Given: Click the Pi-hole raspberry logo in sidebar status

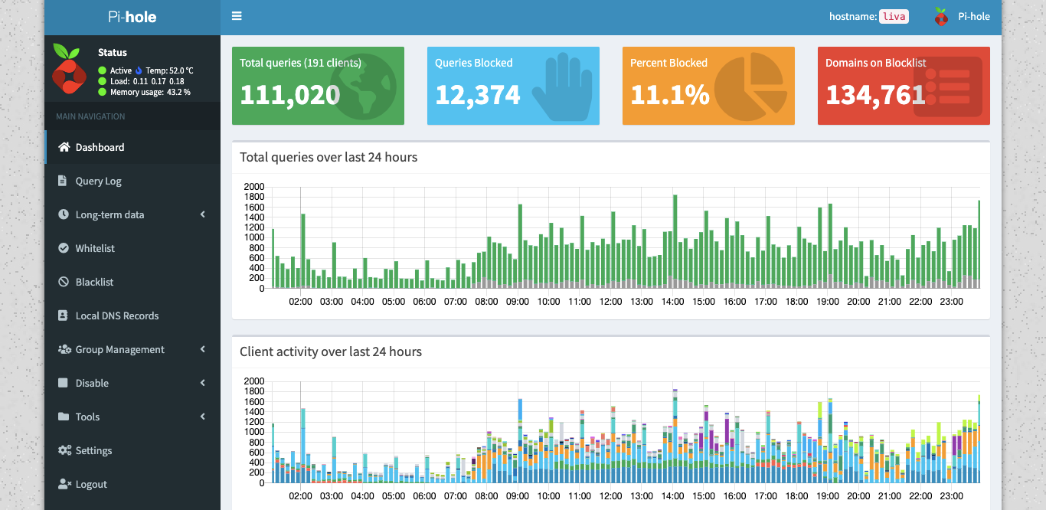Looking at the screenshot, I should pyautogui.click(x=69, y=69).
